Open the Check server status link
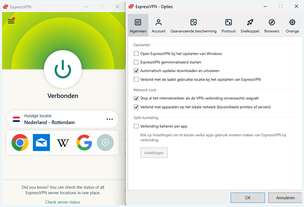The height and width of the screenshot is (207, 304). (x=62, y=202)
